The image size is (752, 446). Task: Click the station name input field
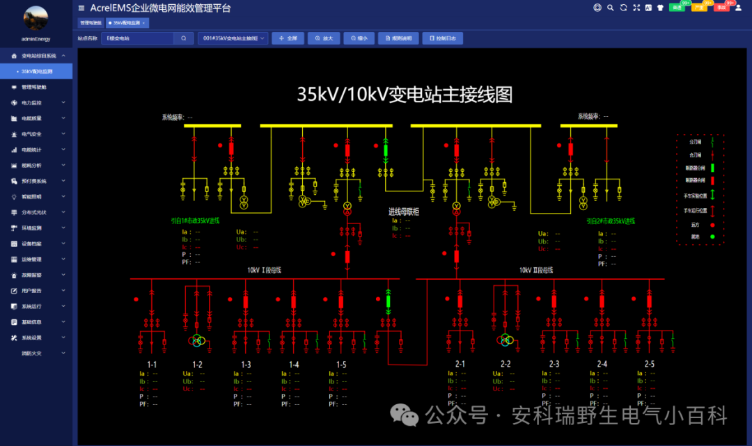[x=138, y=38]
